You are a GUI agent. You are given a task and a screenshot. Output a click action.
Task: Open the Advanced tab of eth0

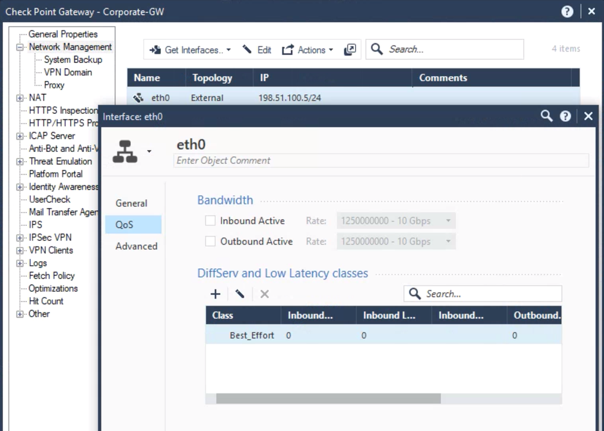tap(137, 246)
